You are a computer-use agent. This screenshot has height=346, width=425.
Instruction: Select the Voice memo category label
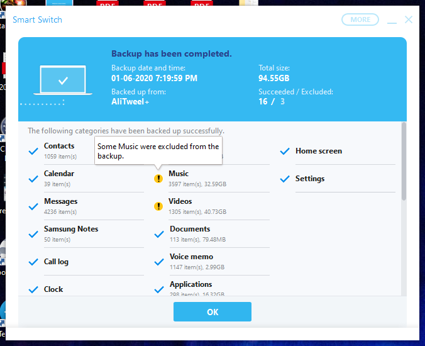(x=191, y=256)
